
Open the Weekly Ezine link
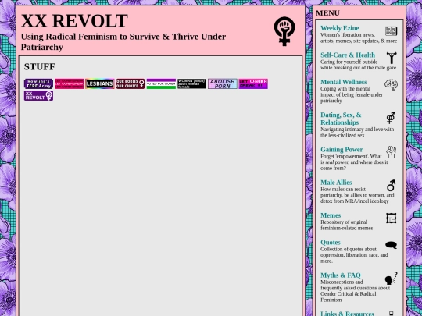pos(340,28)
